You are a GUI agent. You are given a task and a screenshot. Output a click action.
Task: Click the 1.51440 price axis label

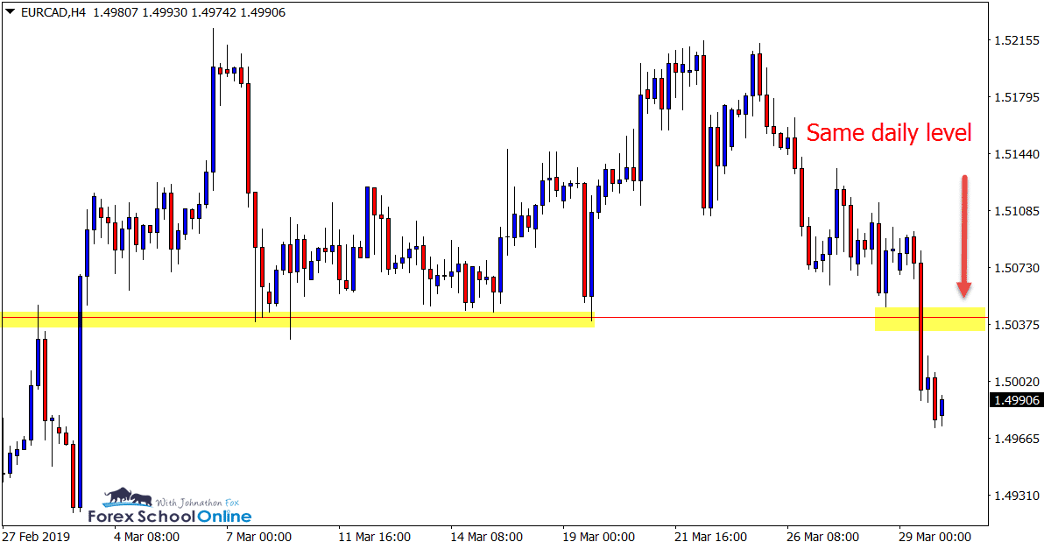pyautogui.click(x=1017, y=154)
